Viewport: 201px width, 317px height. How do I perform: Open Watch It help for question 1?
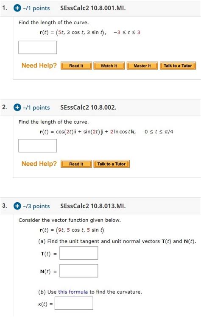(x=109, y=66)
